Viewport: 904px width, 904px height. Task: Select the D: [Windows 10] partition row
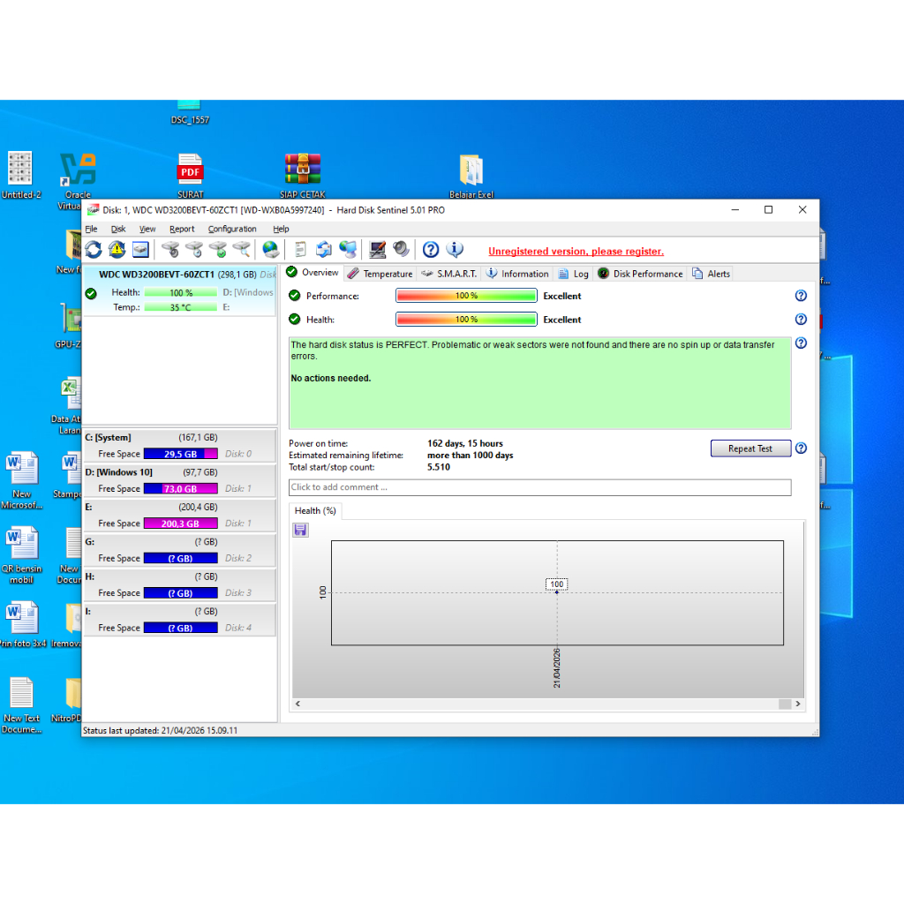point(180,479)
